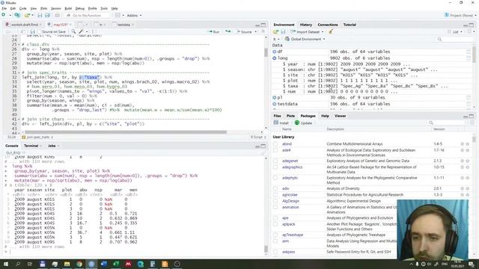This screenshot has width=479, height=269.
Task: Switch to the Plots tab
Action: click(x=290, y=116)
